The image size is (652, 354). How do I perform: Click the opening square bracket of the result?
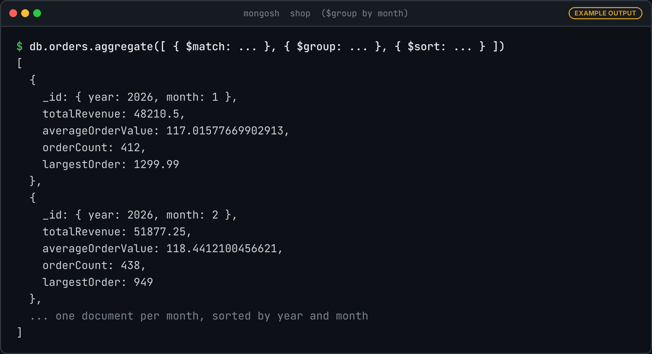pyautogui.click(x=20, y=64)
